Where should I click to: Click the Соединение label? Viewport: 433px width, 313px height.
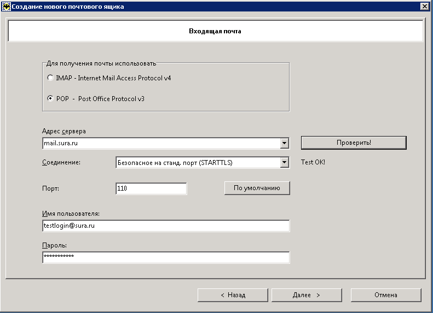[61, 163]
